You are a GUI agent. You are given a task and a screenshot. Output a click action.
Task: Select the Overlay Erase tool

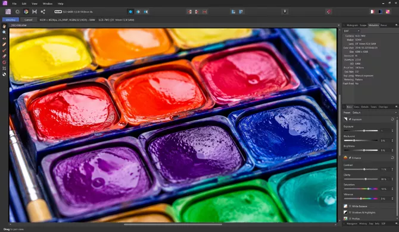(4, 56)
